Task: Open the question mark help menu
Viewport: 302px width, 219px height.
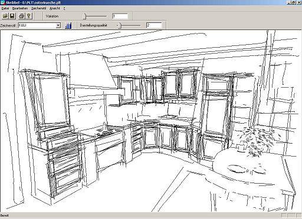Action: tap(64, 8)
